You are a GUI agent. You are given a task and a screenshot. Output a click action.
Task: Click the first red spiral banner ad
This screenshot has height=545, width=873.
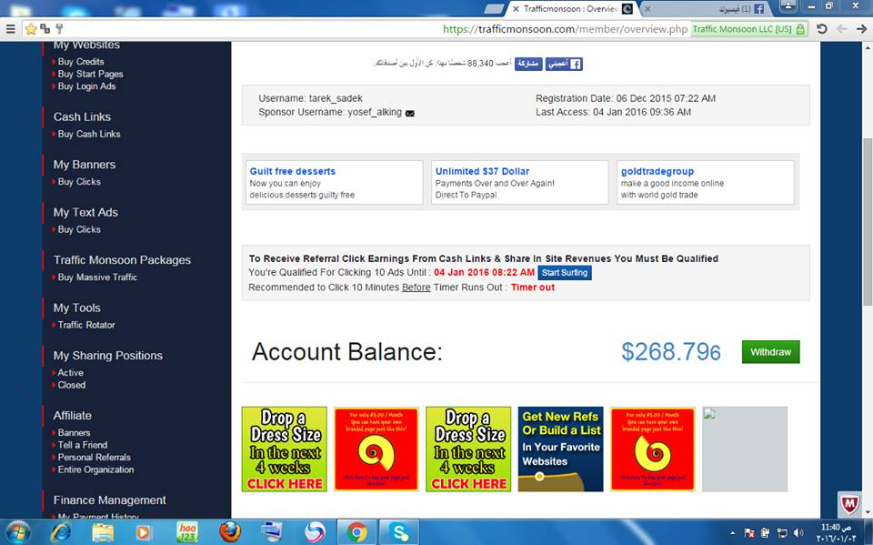tap(376, 449)
